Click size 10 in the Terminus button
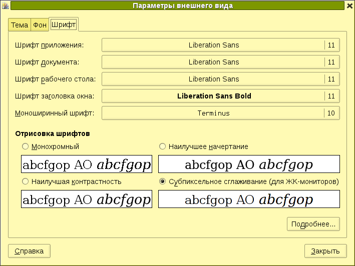 pos(331,113)
